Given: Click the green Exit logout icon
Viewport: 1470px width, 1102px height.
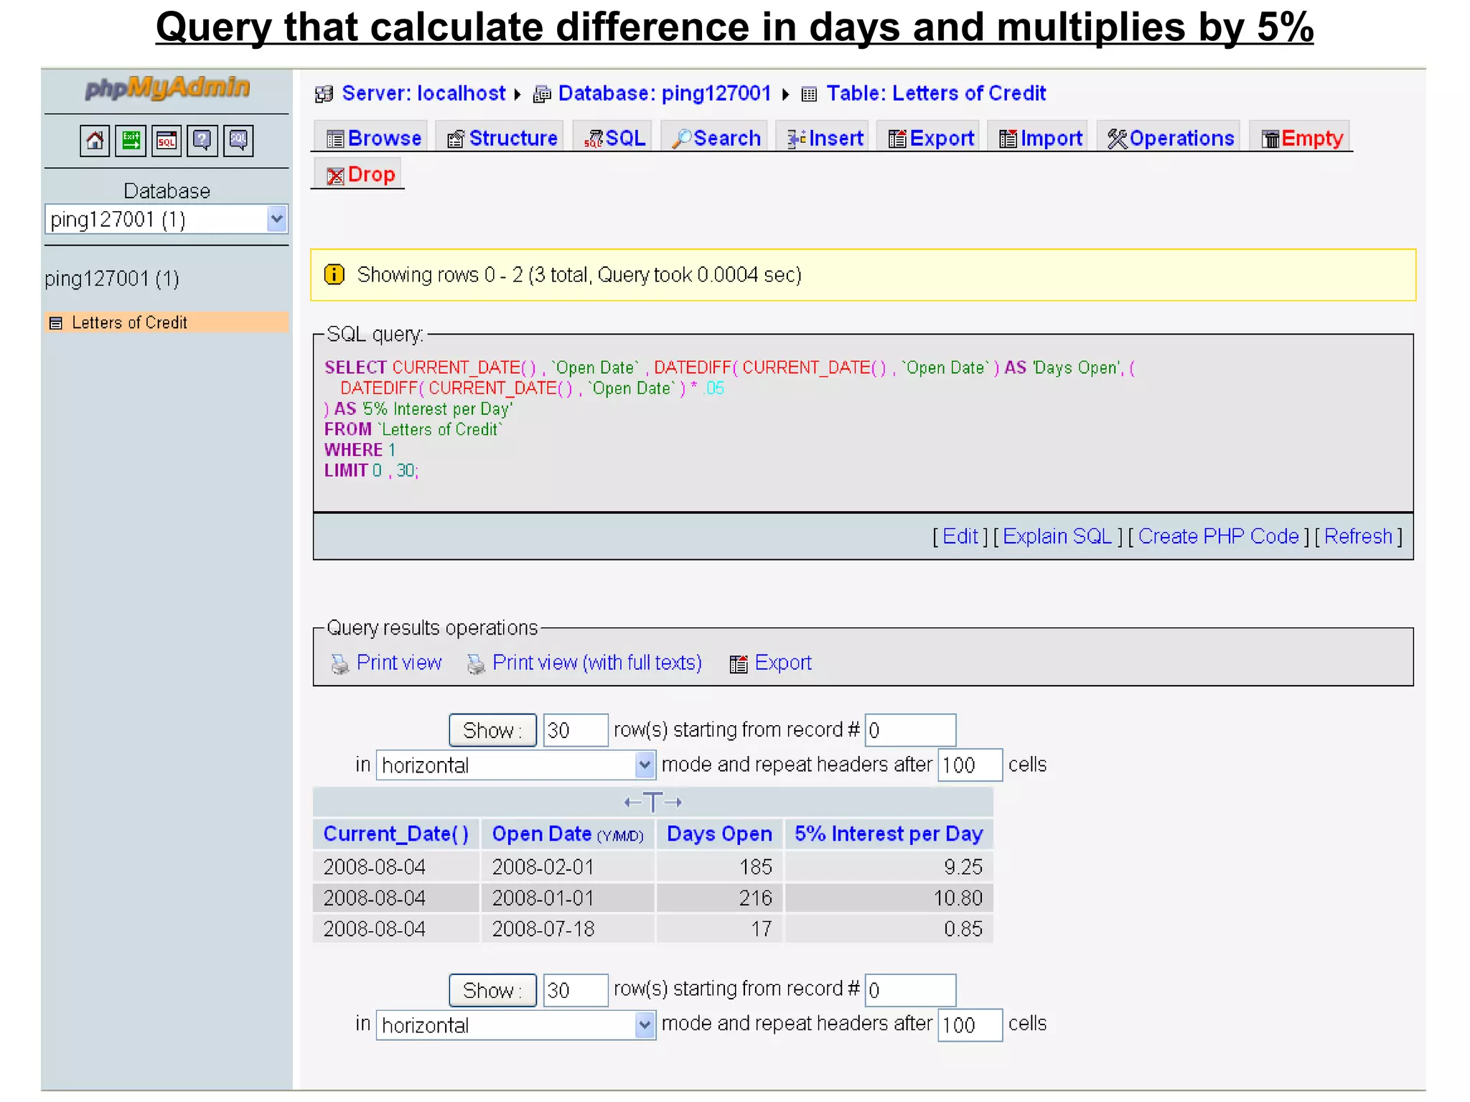Looking at the screenshot, I should click(131, 141).
